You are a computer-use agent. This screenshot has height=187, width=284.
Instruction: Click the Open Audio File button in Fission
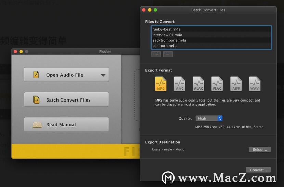[x=66, y=75]
